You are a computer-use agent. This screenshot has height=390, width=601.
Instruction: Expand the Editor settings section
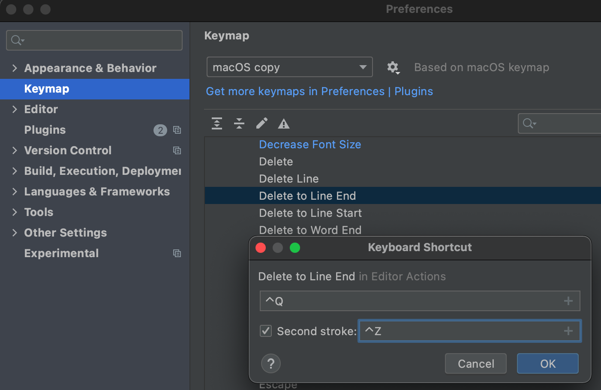pos(15,109)
